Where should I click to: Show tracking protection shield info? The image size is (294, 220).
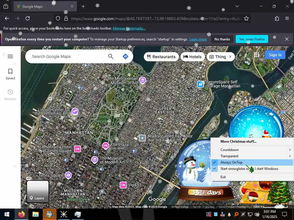[58, 18]
